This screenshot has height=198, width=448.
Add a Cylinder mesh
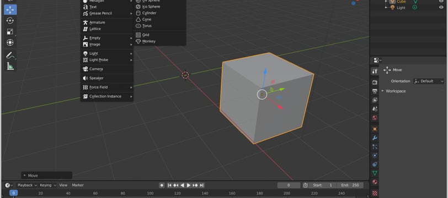pos(159,13)
